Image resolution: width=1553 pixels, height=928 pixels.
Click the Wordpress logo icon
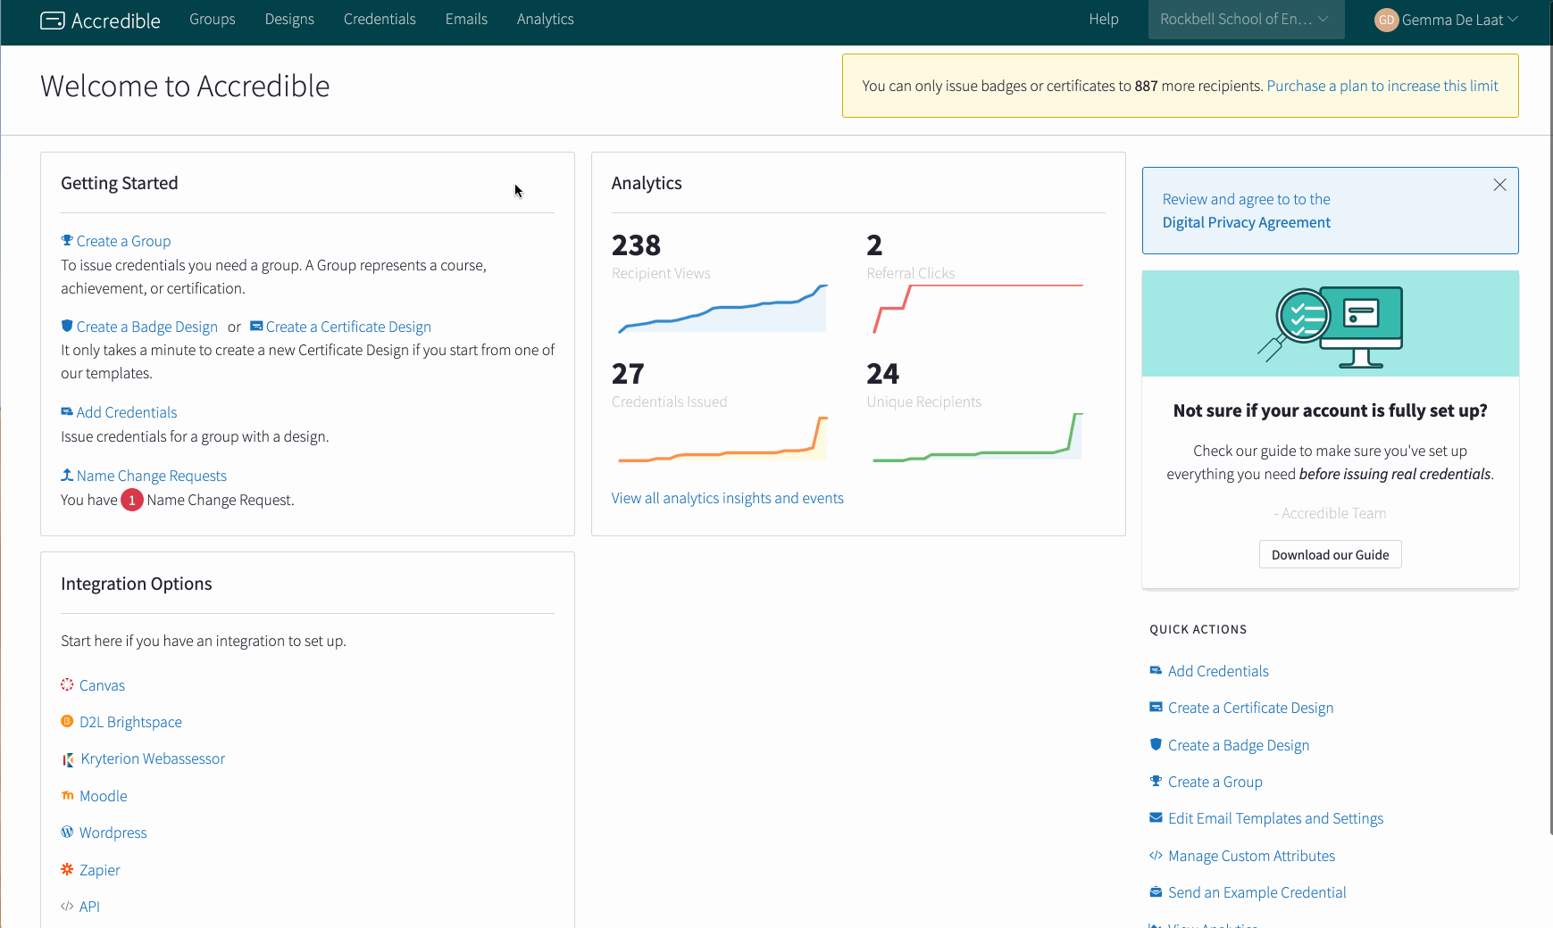67,833
